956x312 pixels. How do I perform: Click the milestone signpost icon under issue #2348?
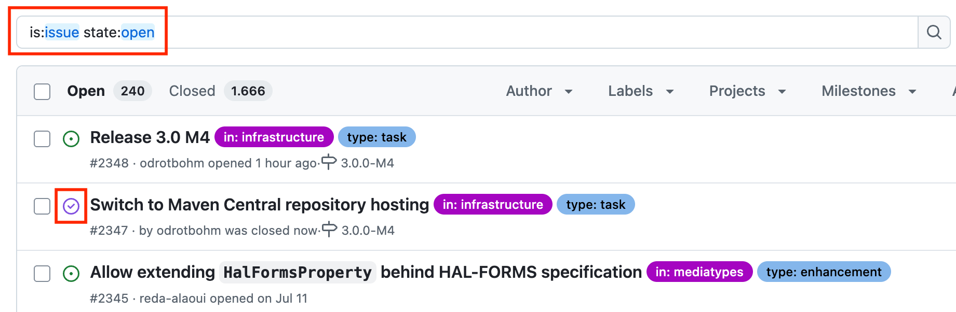(329, 162)
